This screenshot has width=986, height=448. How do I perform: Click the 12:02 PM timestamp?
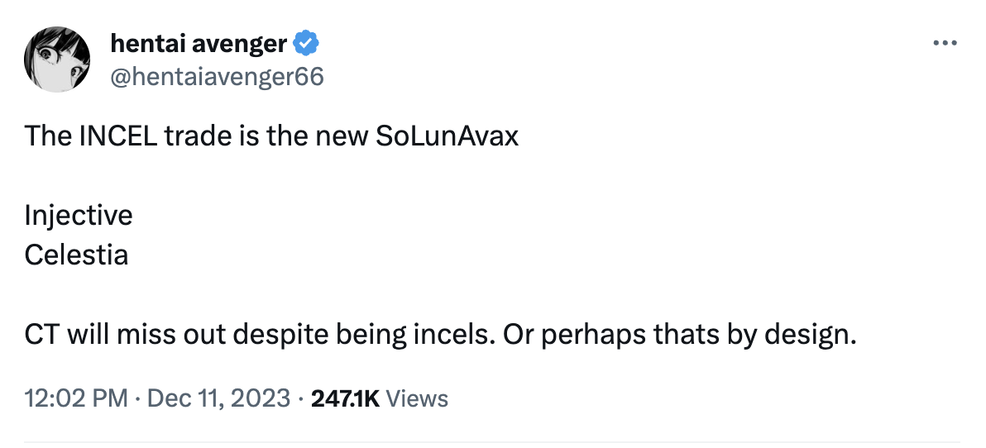[x=76, y=399]
